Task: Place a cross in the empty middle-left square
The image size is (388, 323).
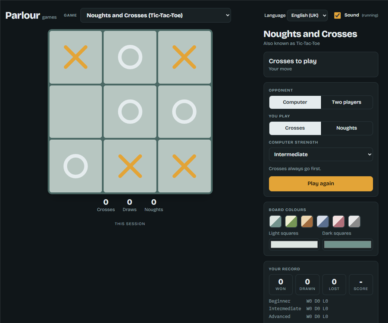Action: click(76, 112)
